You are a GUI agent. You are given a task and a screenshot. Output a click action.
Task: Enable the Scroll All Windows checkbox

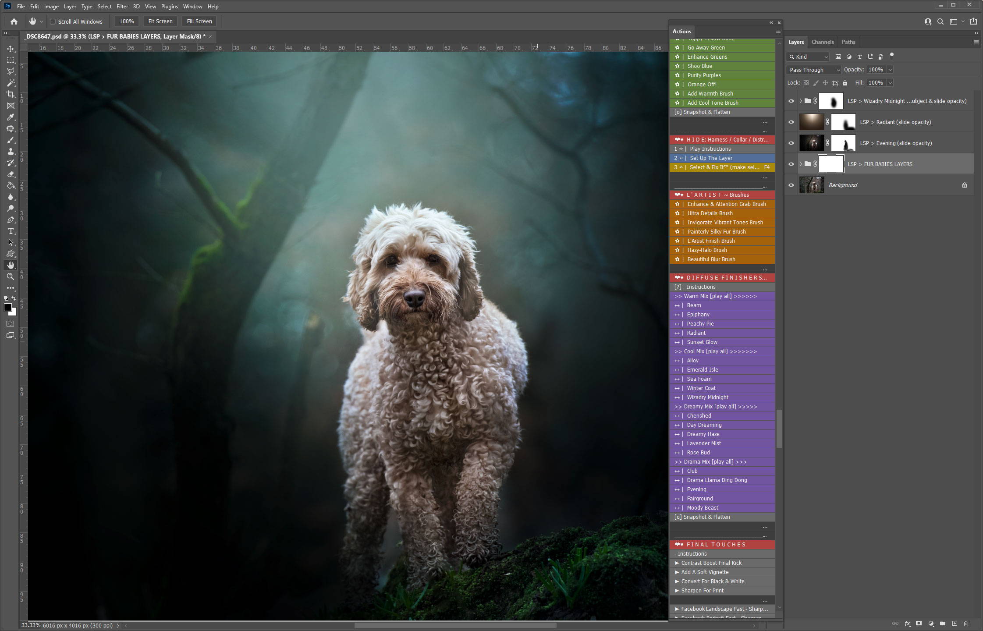53,21
